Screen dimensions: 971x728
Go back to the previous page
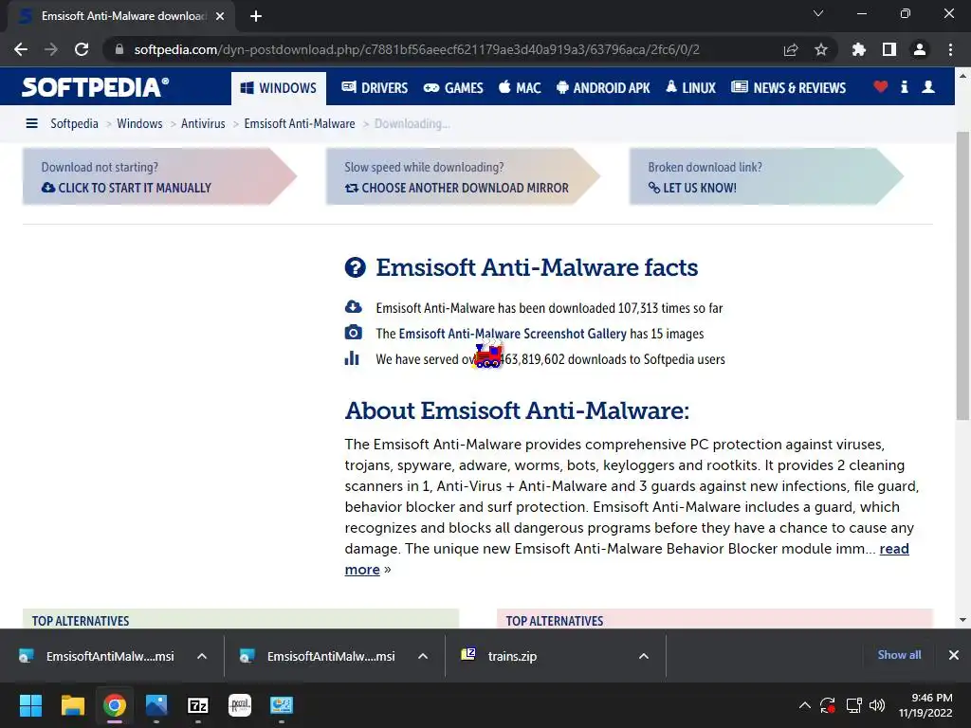(21, 49)
